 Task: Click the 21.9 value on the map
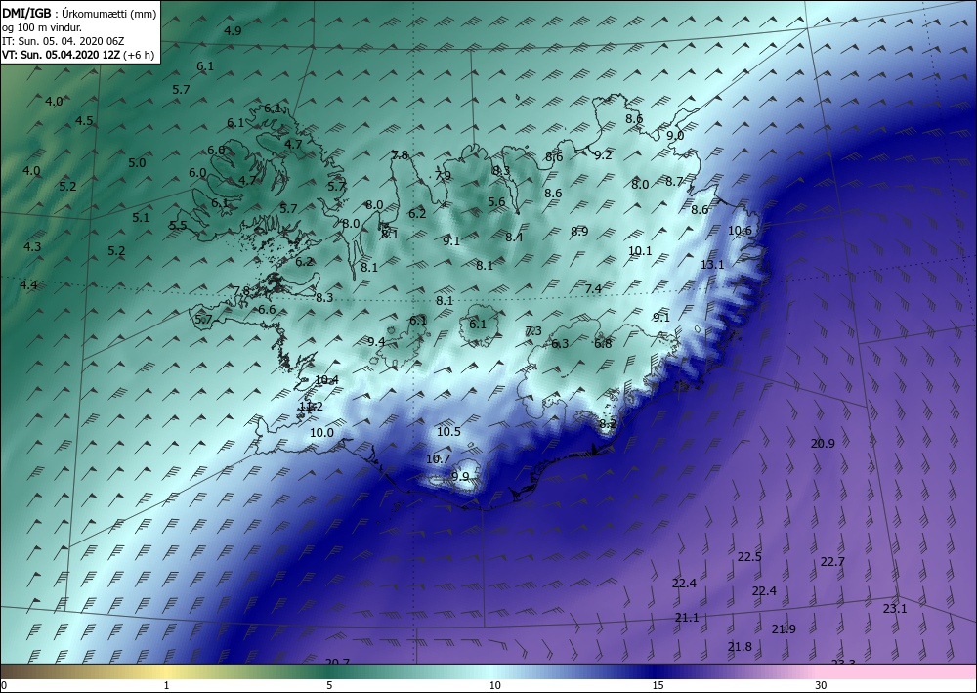tap(784, 628)
